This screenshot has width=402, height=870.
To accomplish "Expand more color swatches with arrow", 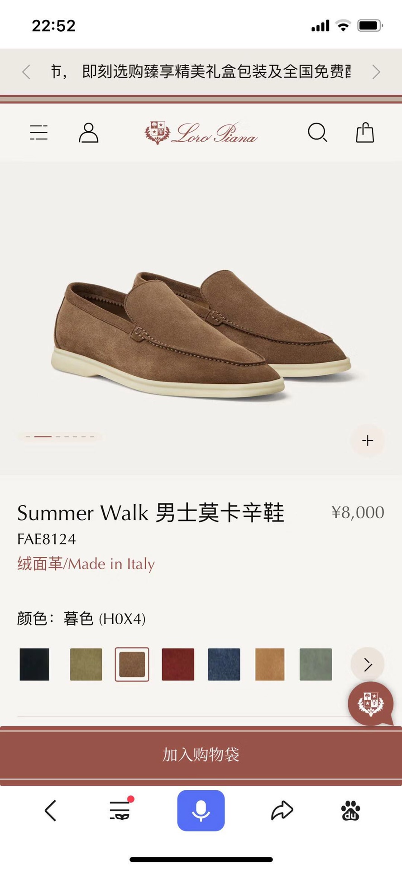I will coord(368,664).
